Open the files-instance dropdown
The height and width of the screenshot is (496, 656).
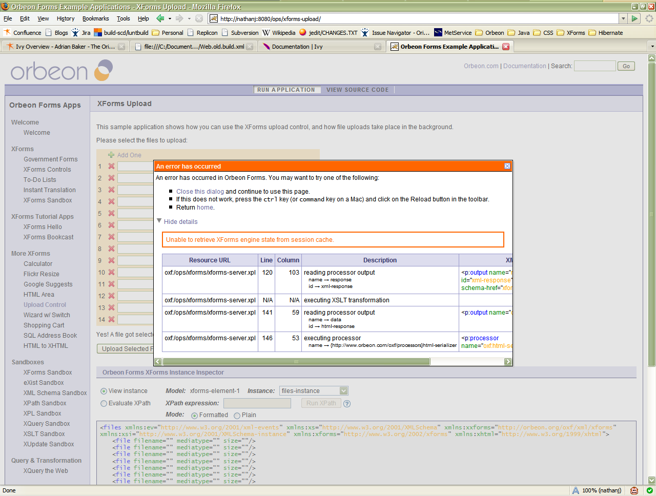pos(343,391)
